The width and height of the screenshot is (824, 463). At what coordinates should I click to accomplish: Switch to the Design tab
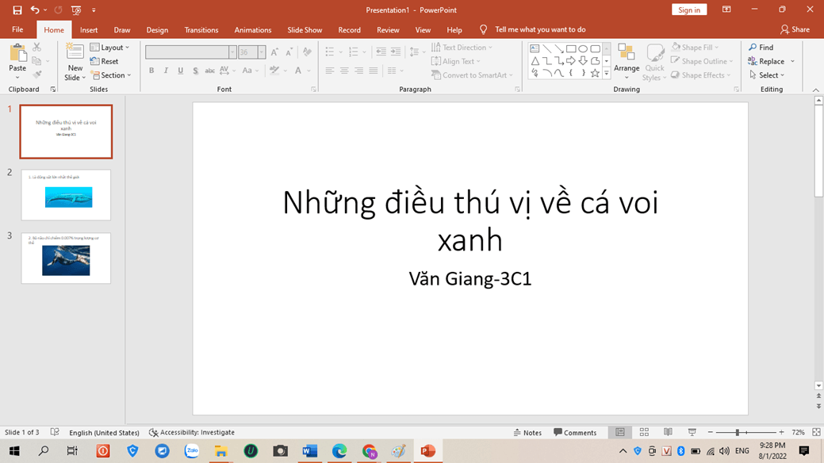click(x=157, y=30)
